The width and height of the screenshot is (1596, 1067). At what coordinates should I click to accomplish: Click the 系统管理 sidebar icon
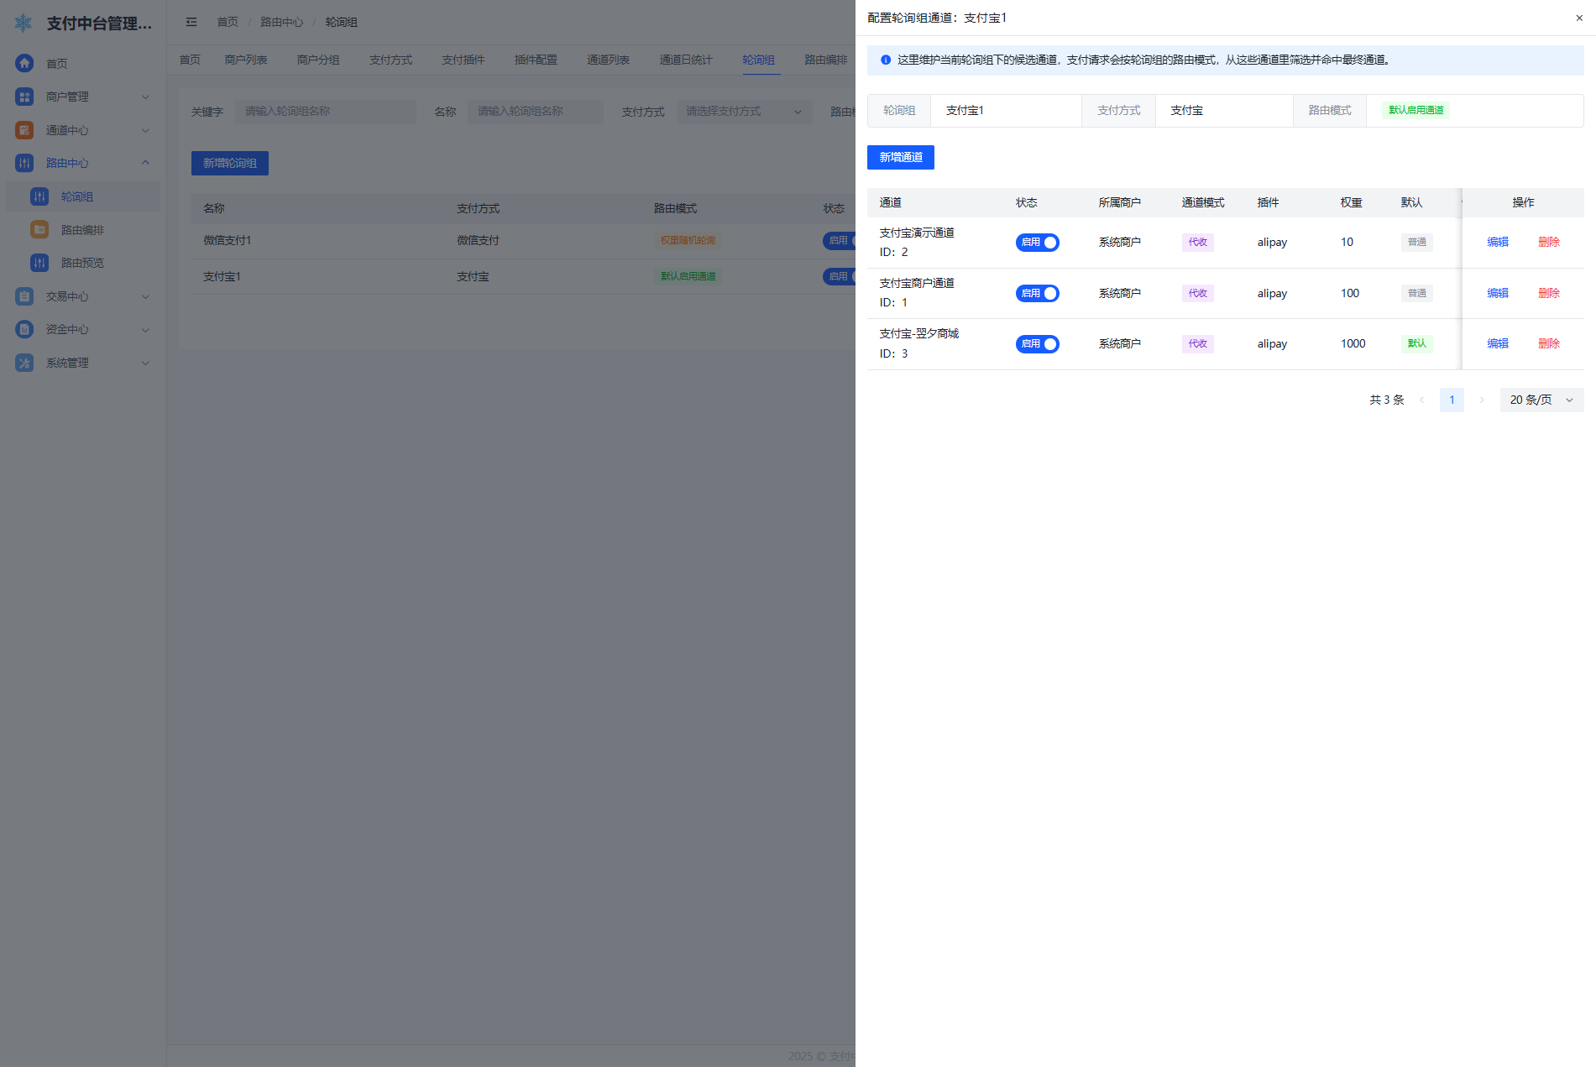tap(24, 363)
